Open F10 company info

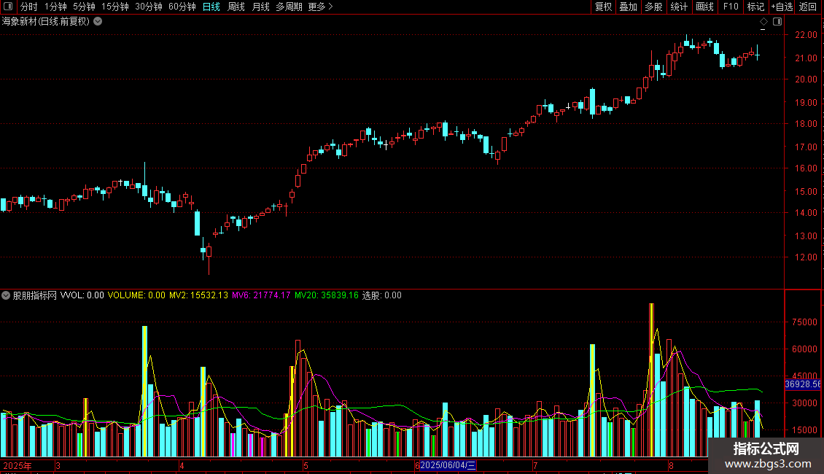[731, 7]
